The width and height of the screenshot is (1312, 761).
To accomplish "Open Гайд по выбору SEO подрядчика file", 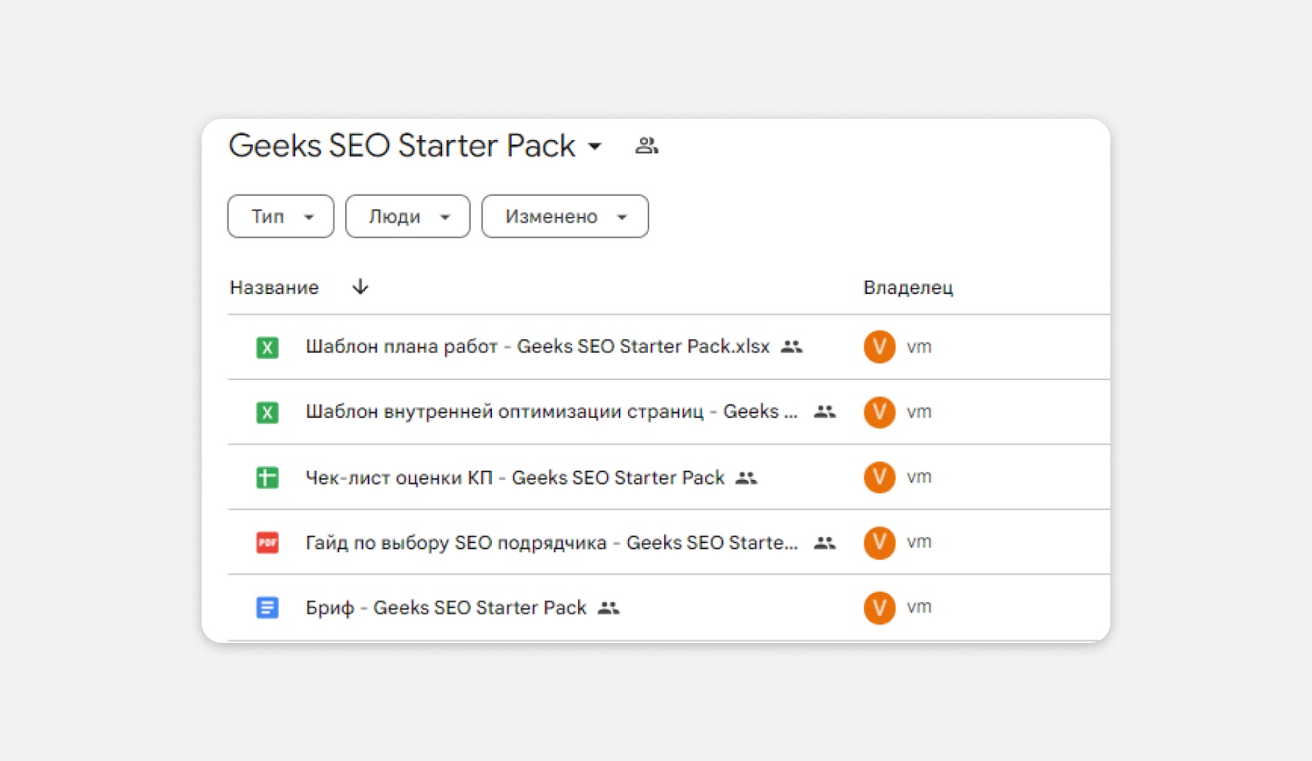I will click(x=551, y=542).
